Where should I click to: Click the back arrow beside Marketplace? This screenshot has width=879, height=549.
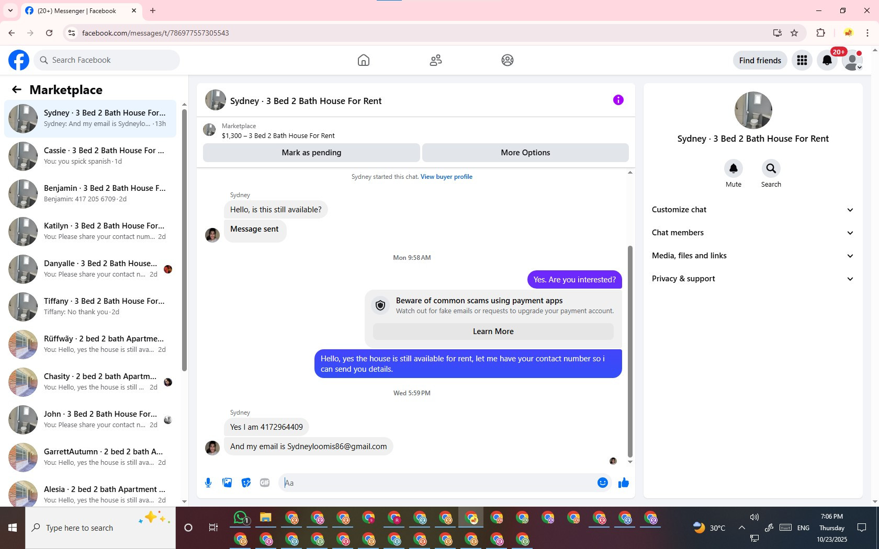click(x=17, y=89)
